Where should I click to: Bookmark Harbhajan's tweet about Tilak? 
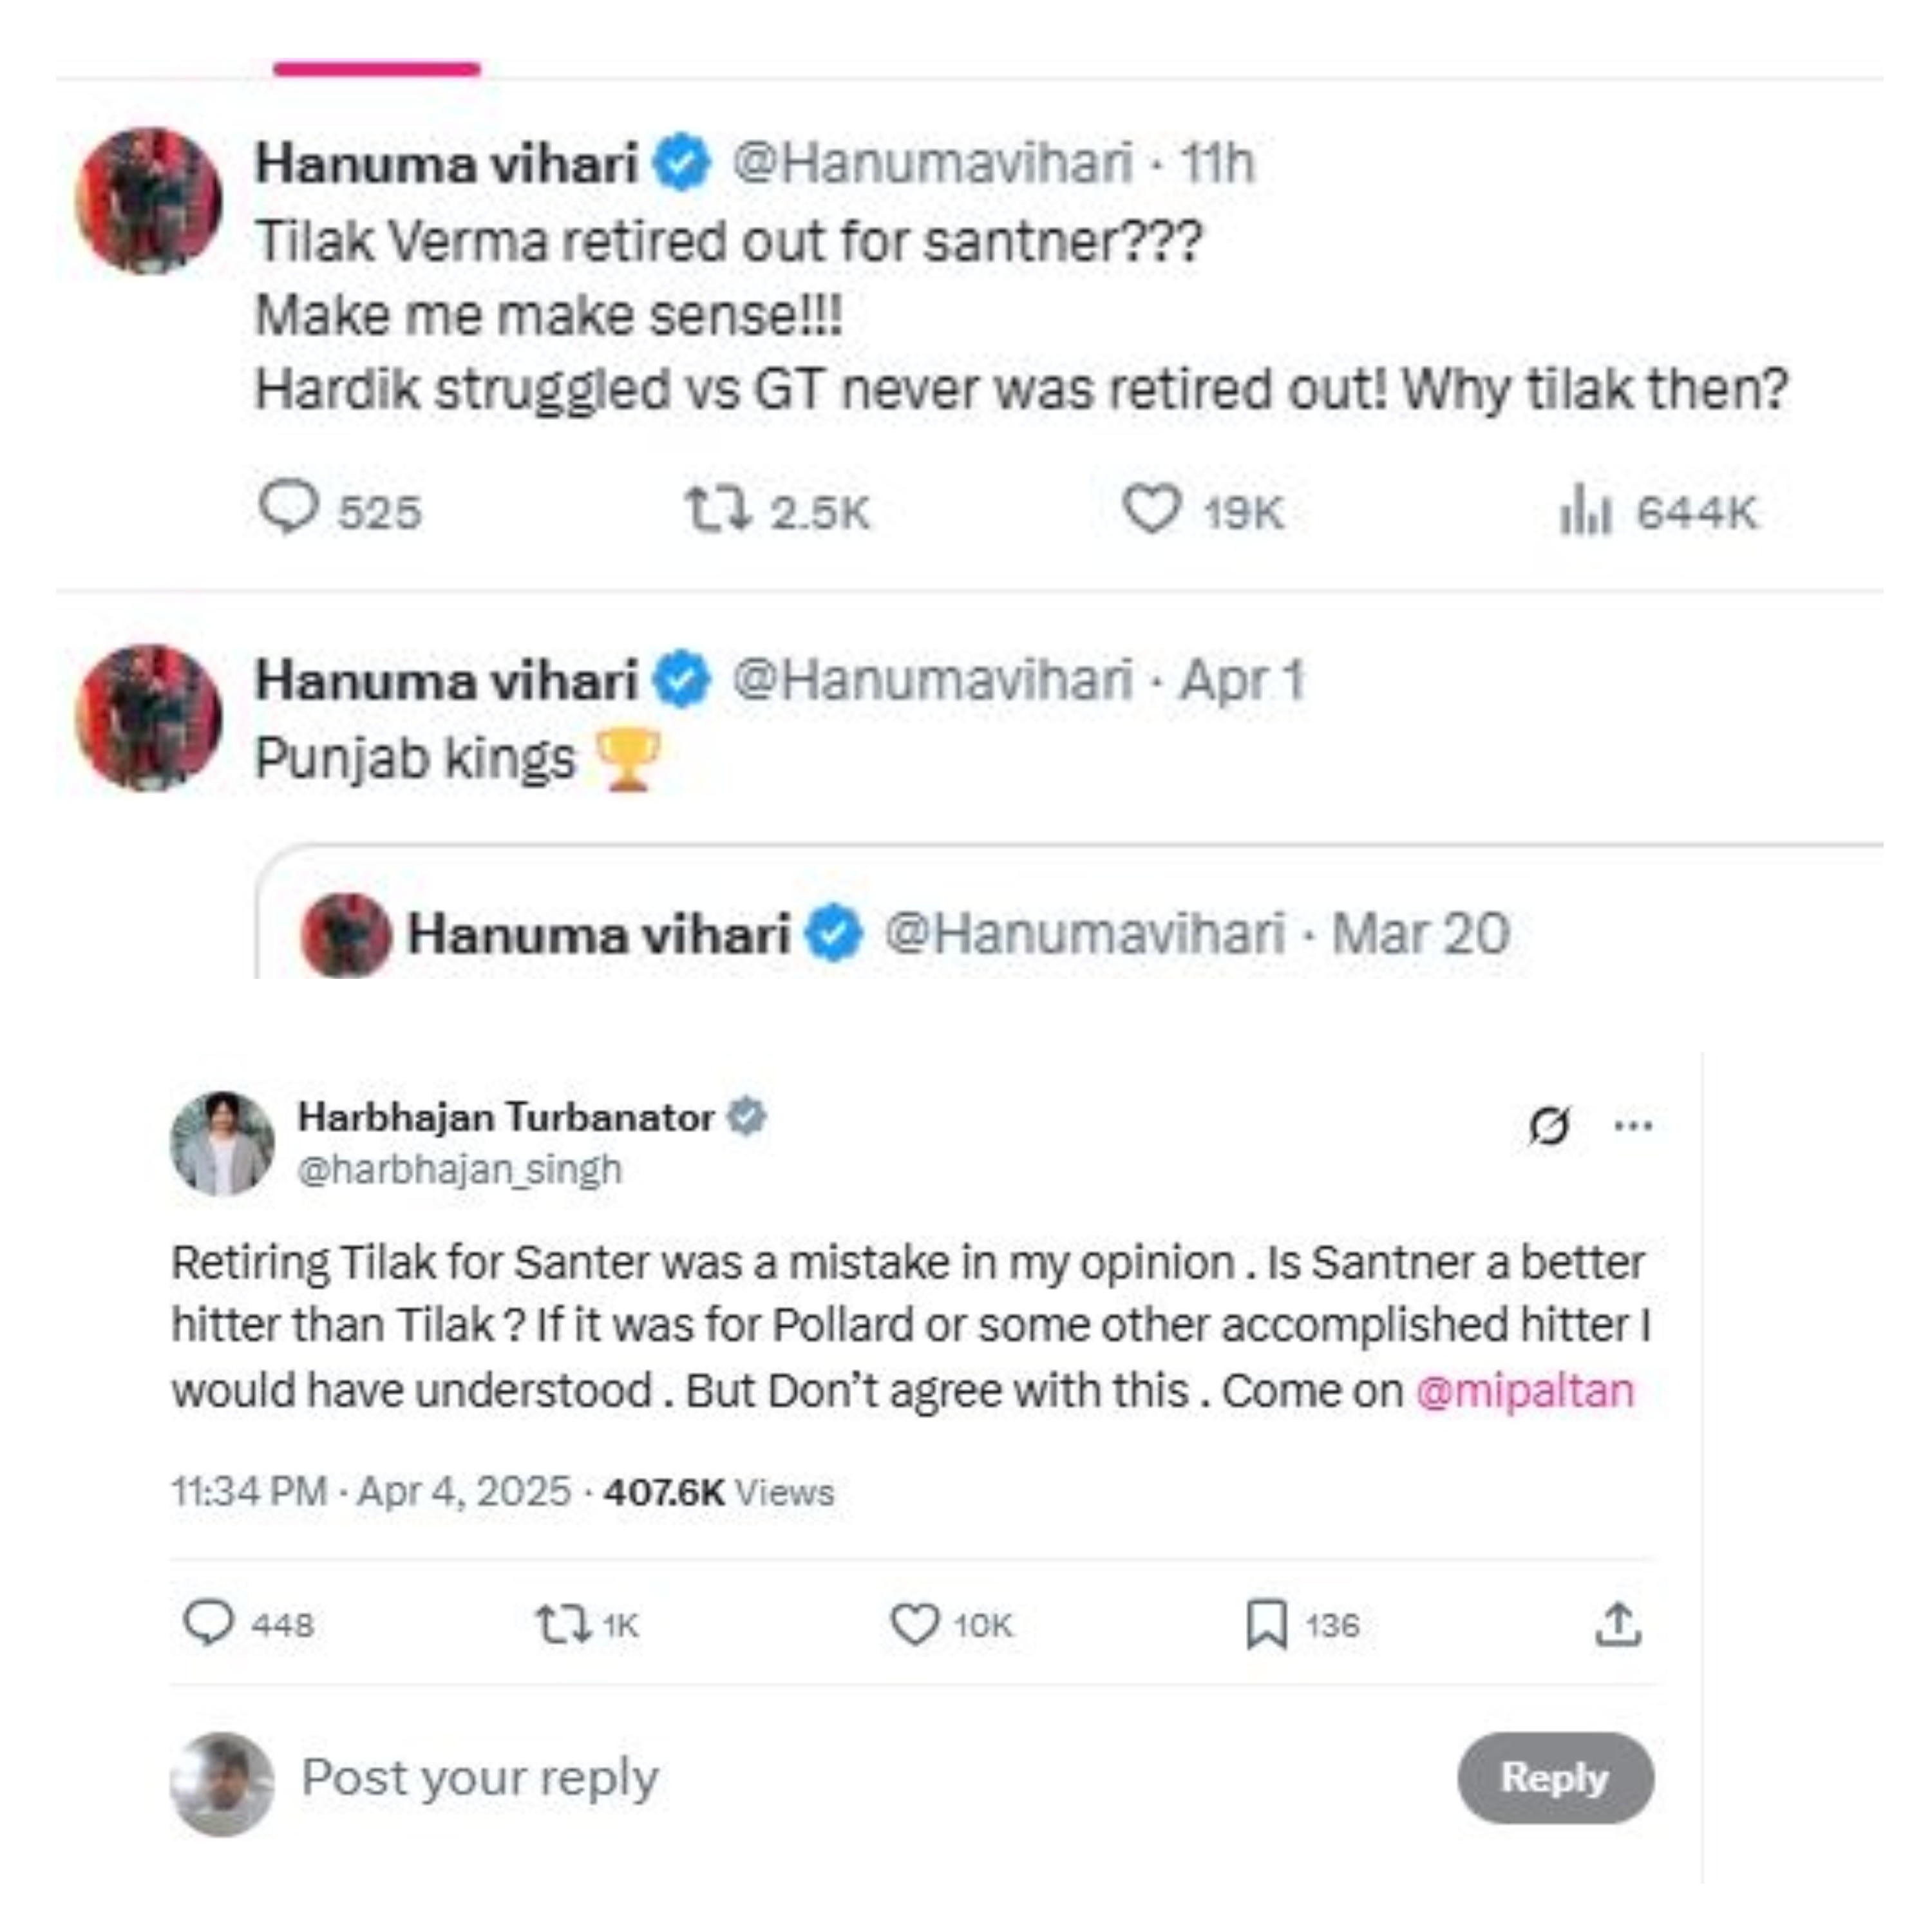click(1266, 1624)
